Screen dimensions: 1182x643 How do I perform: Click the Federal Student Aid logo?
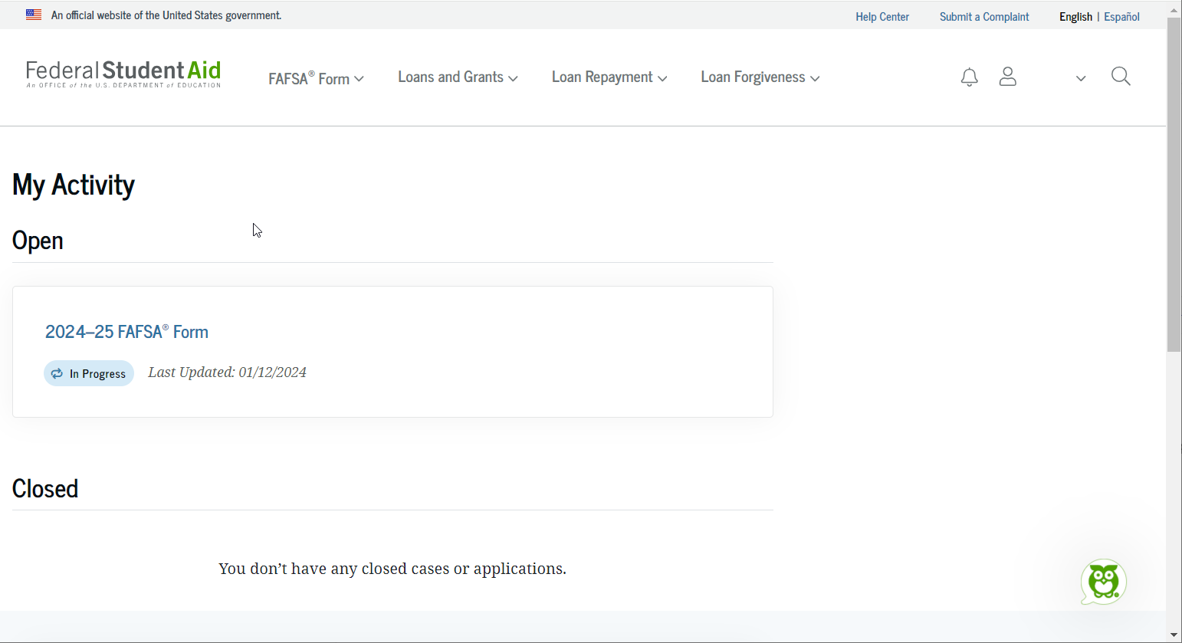123,74
